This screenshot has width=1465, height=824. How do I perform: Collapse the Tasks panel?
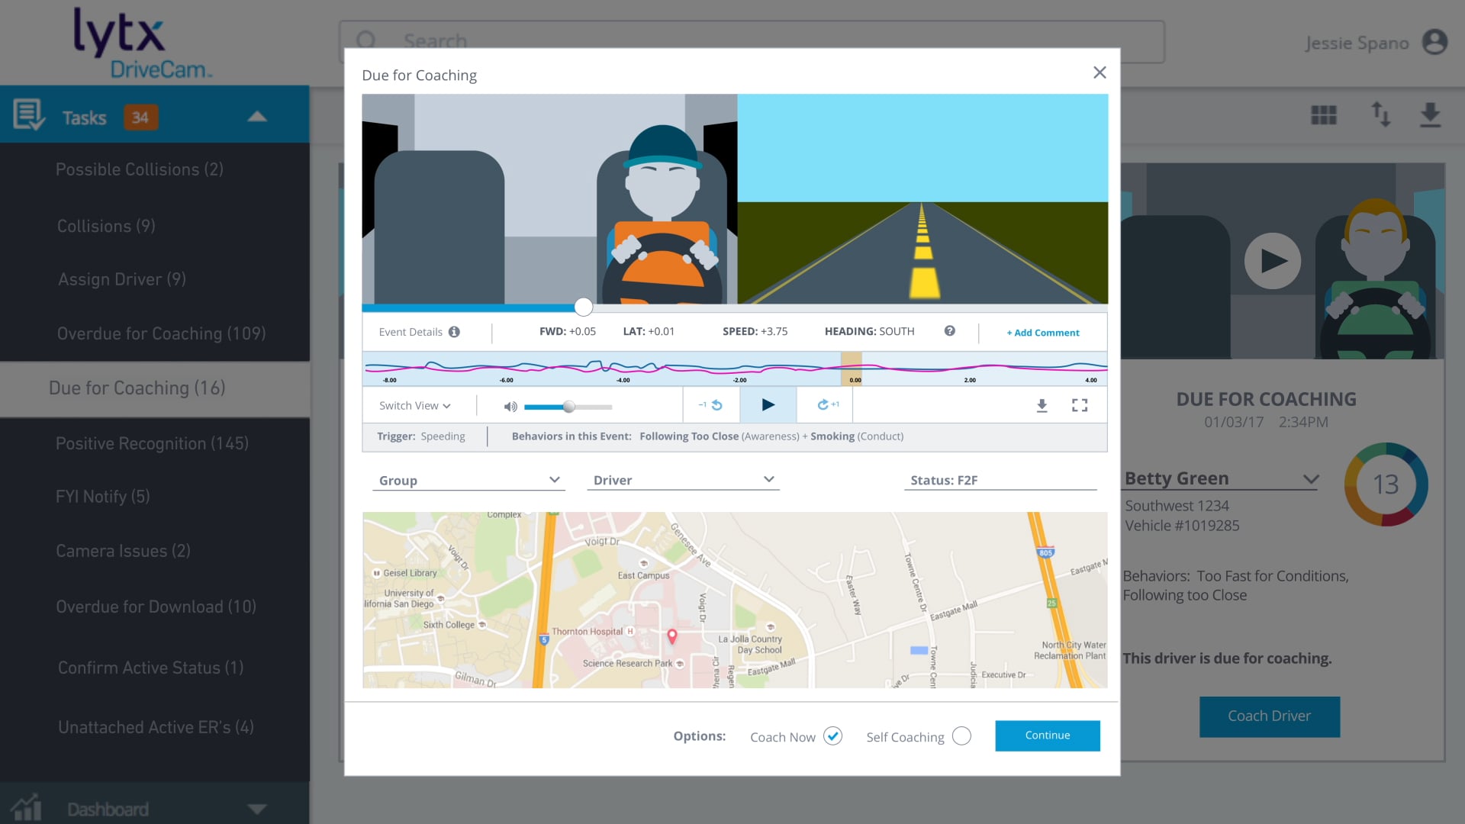tap(257, 116)
